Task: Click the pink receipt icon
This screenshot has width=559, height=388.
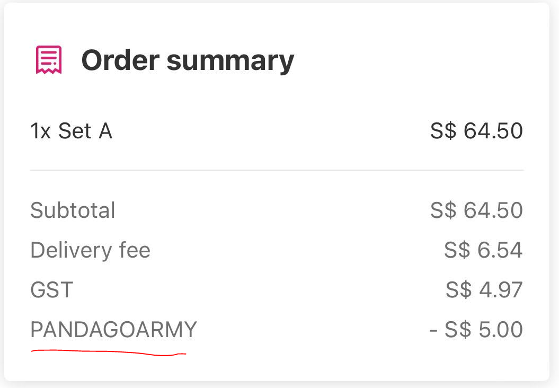Action: click(49, 59)
